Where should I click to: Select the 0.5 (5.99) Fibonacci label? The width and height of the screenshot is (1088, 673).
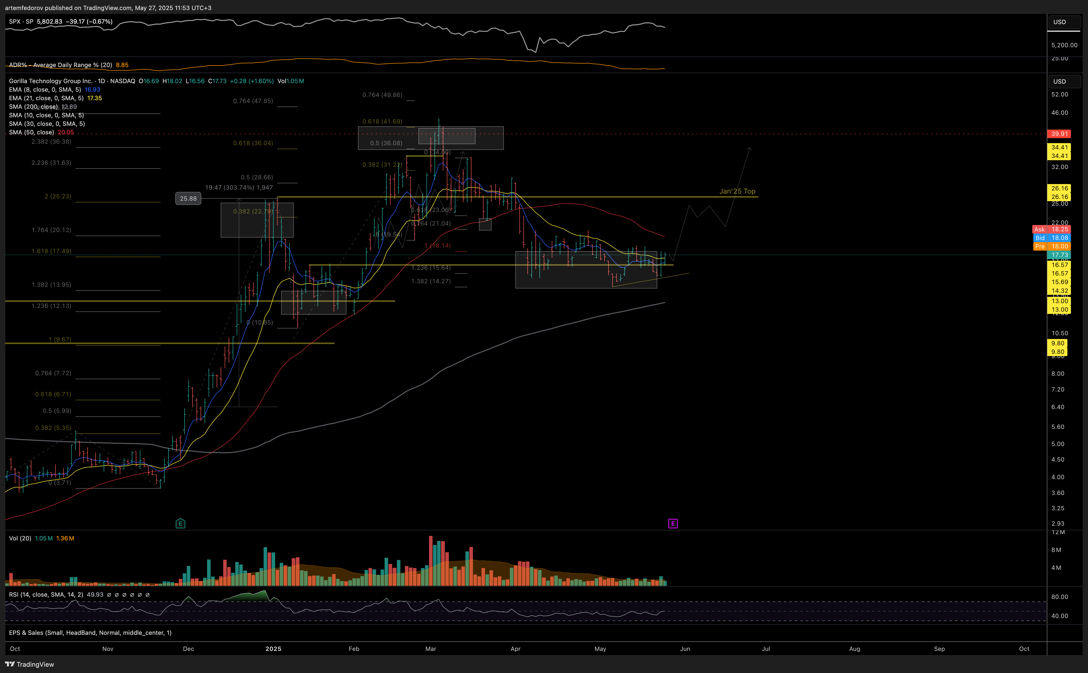point(57,411)
